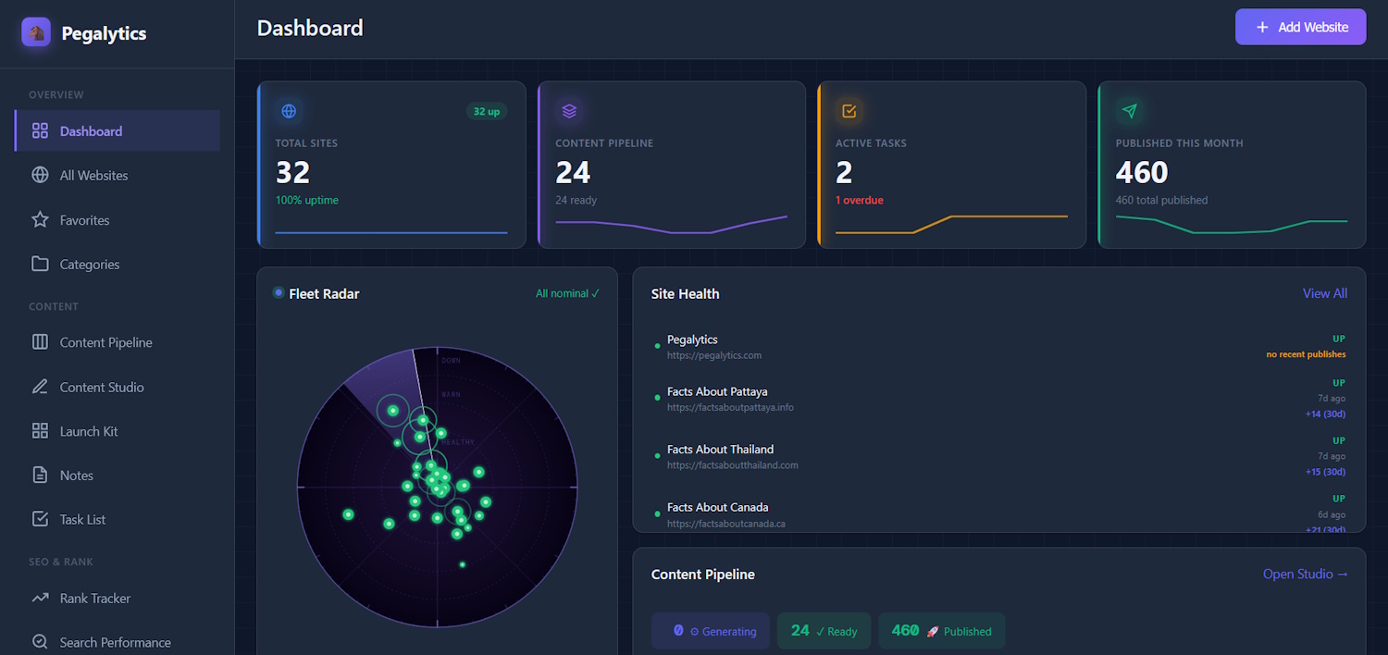
Task: Click the factsaboutthailand.com URL
Action: [733, 465]
